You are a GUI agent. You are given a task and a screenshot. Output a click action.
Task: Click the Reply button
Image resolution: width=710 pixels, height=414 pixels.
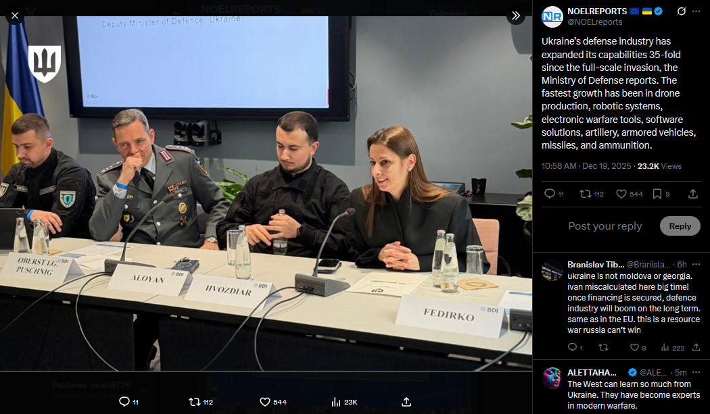tap(680, 226)
